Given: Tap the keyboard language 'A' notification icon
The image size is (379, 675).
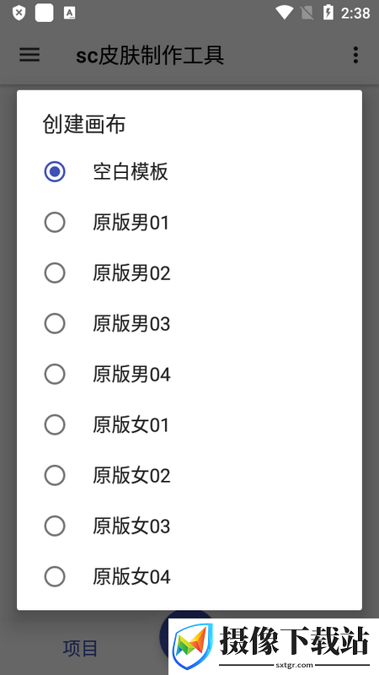Looking at the screenshot, I should tap(69, 13).
